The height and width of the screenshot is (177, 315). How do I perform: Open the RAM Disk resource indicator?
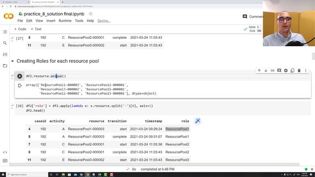tap(255, 29)
